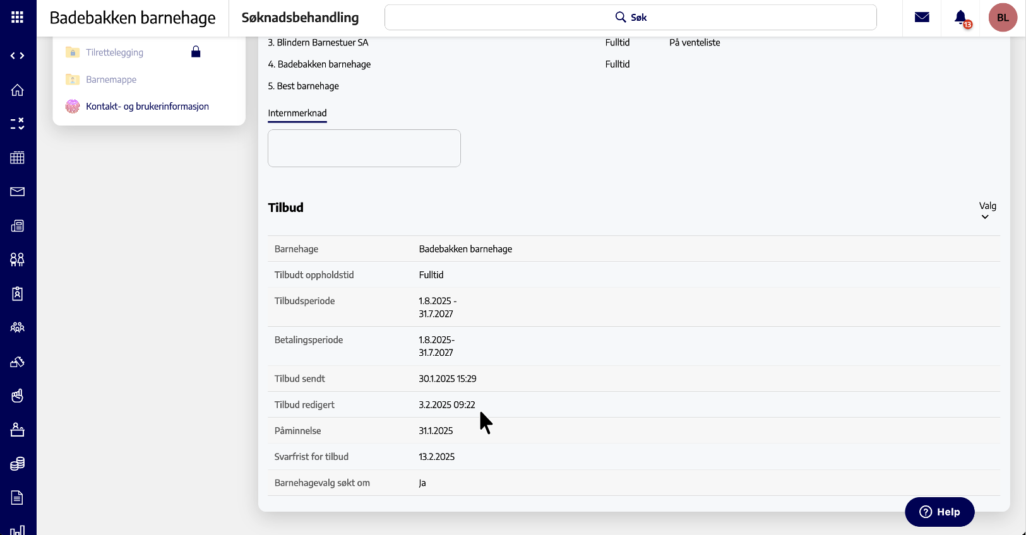
Task: Open the BL user avatar menu
Action: click(1003, 18)
